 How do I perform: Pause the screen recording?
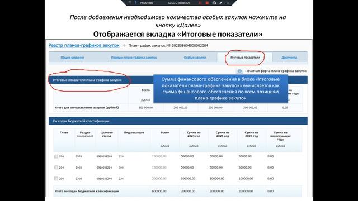(200, 3)
